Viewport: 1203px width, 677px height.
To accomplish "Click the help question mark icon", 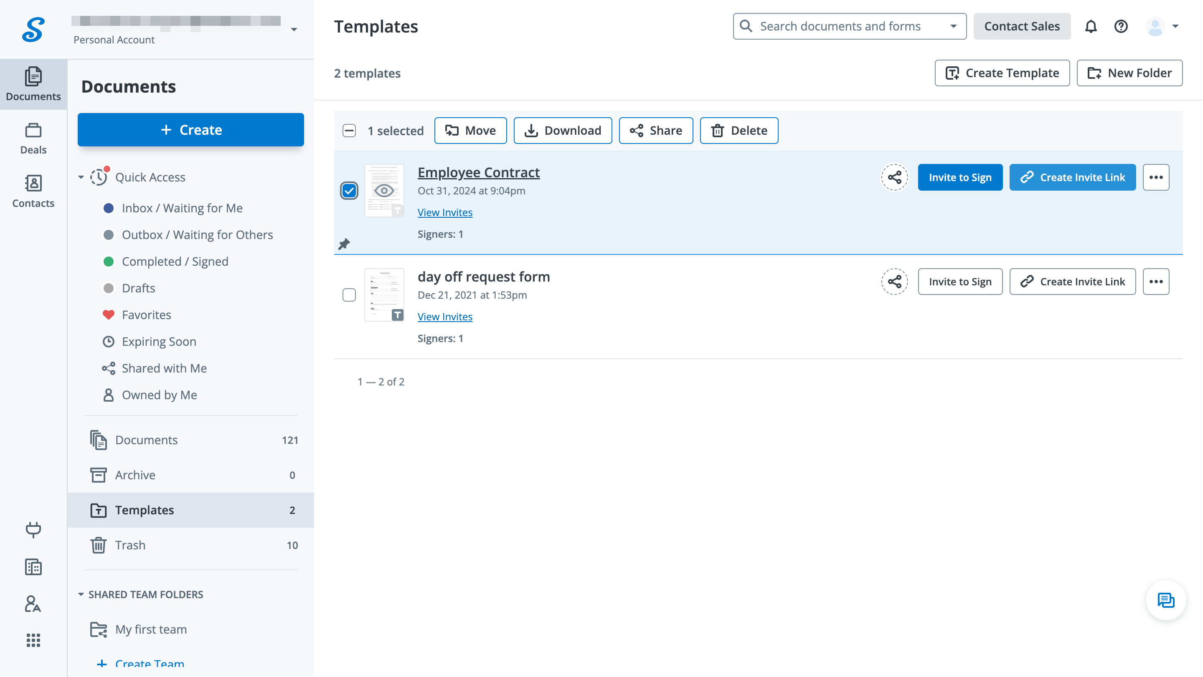I will click(x=1121, y=27).
